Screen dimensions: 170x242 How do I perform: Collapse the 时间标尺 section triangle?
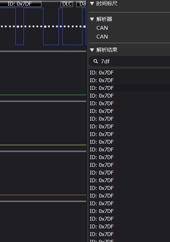[x=92, y=3]
